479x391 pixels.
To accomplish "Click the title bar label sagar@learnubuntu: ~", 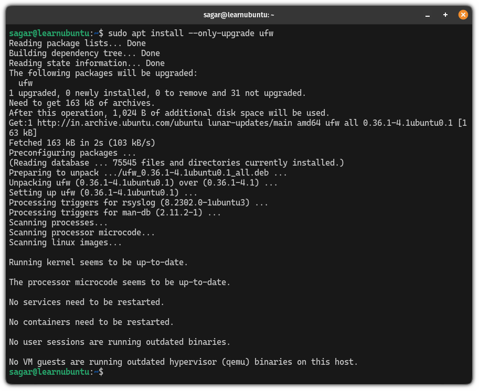I will [x=239, y=14].
